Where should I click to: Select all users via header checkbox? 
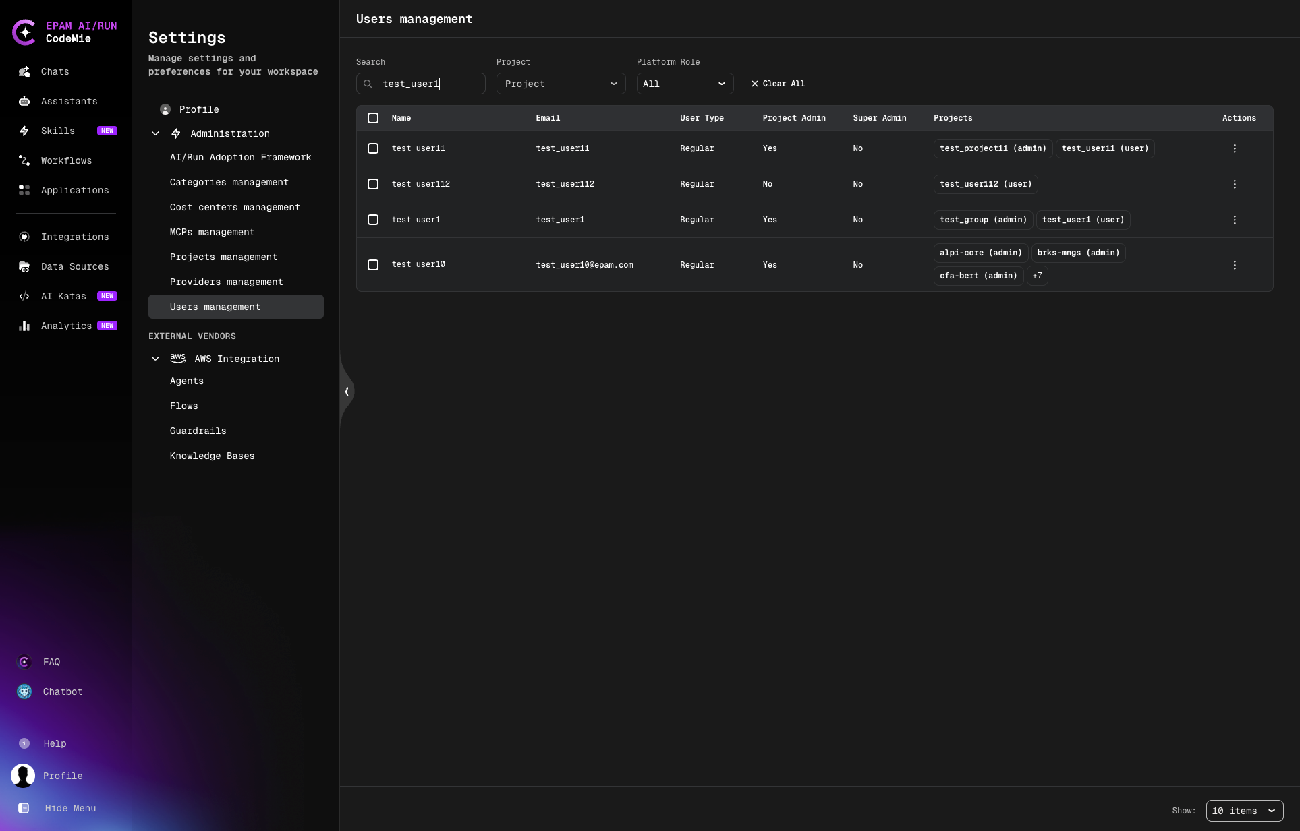click(373, 118)
